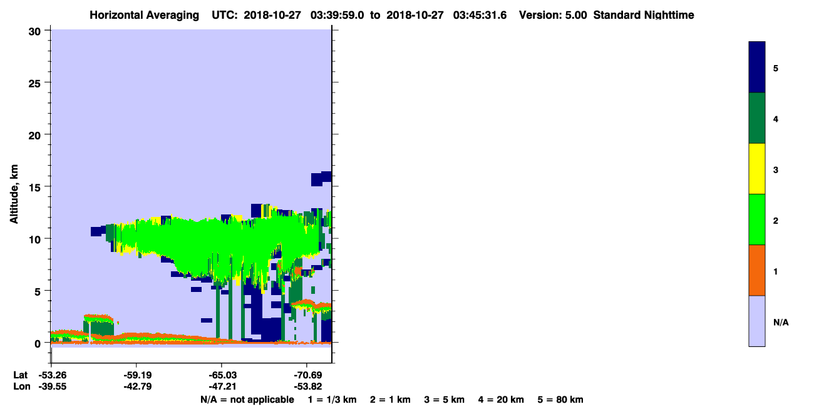Viewport: 814px width, 417px height.
Task: Click the longitude value -47.21
Action: tap(222, 386)
